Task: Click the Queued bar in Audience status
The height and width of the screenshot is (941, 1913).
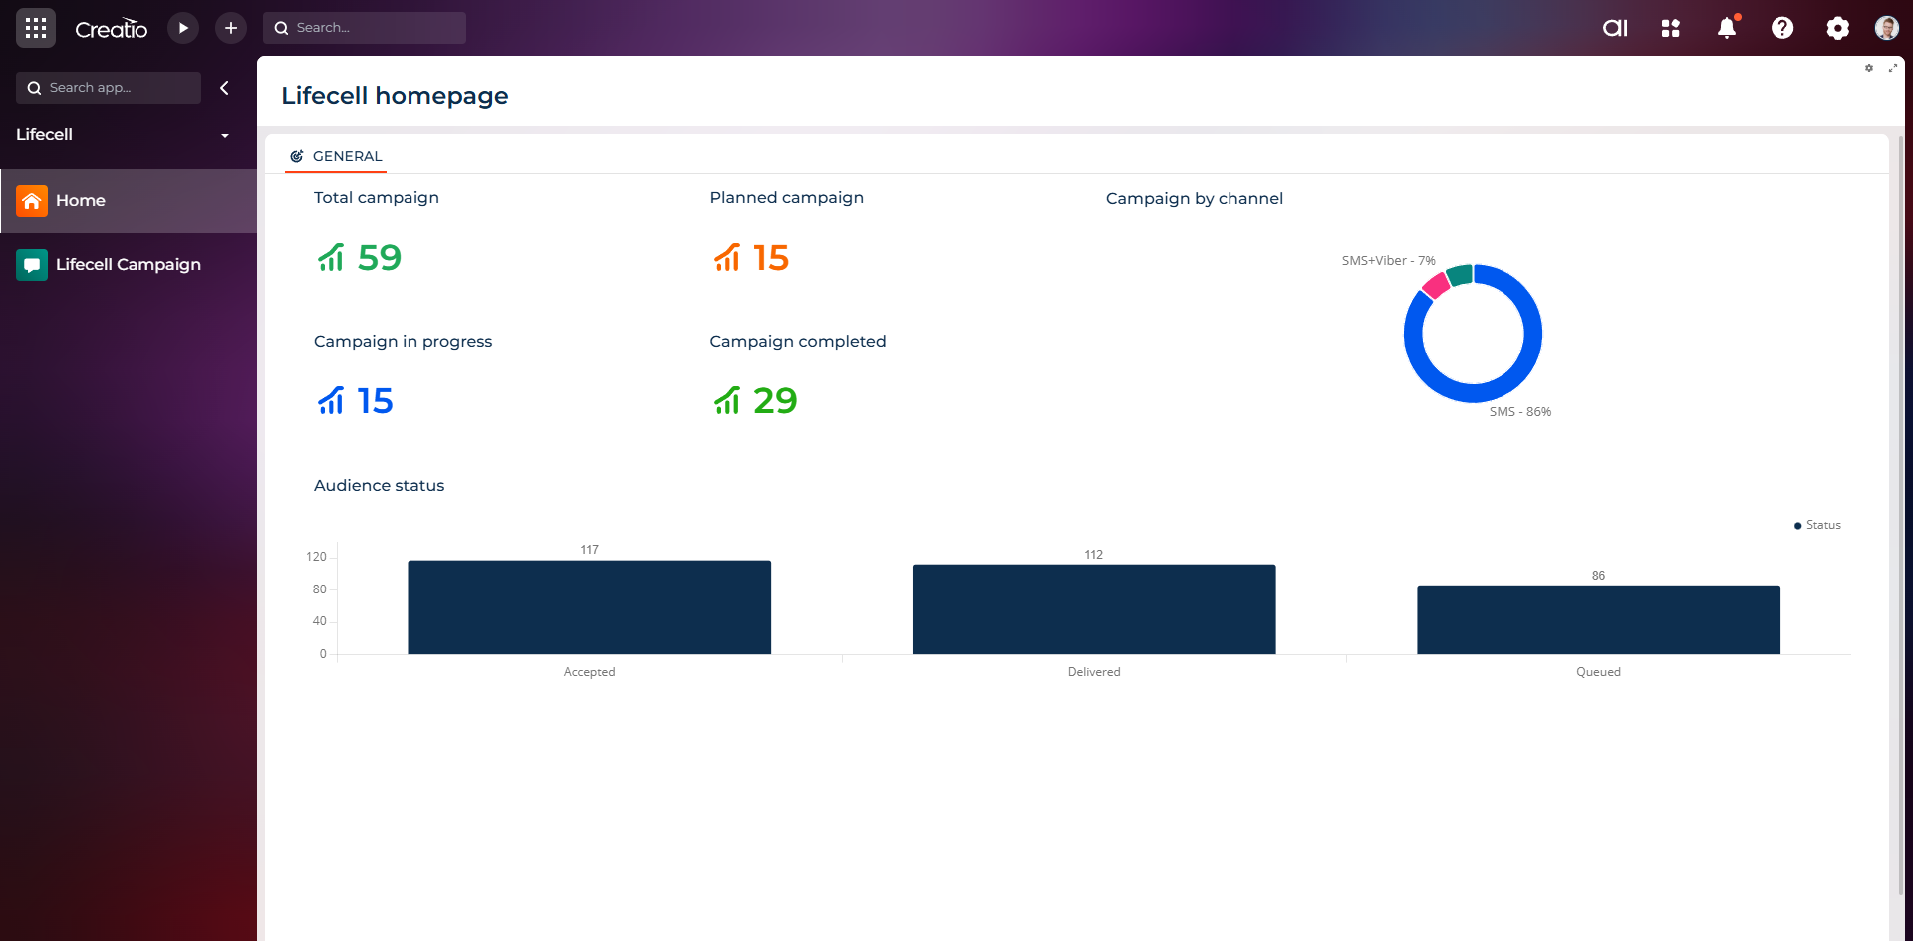Action: (x=1598, y=619)
